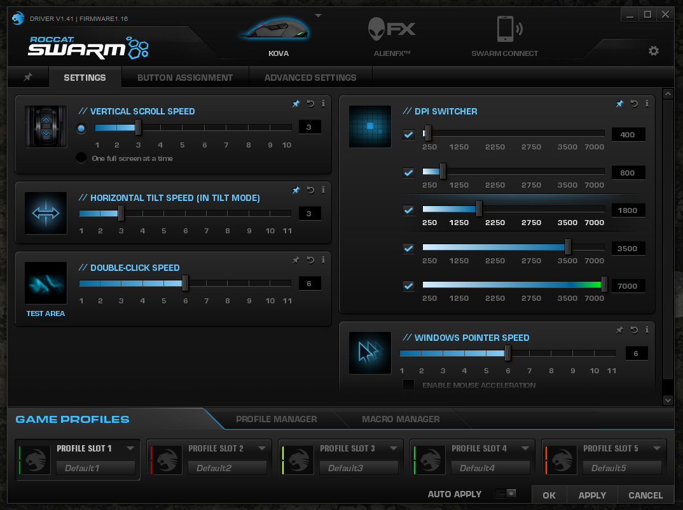Open the AlienFX section
Image resolution: width=683 pixels, height=510 pixels.
[392, 29]
